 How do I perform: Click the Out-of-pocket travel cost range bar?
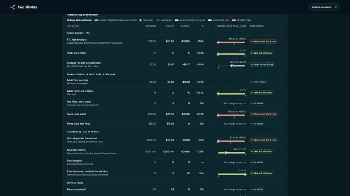pos(232,141)
